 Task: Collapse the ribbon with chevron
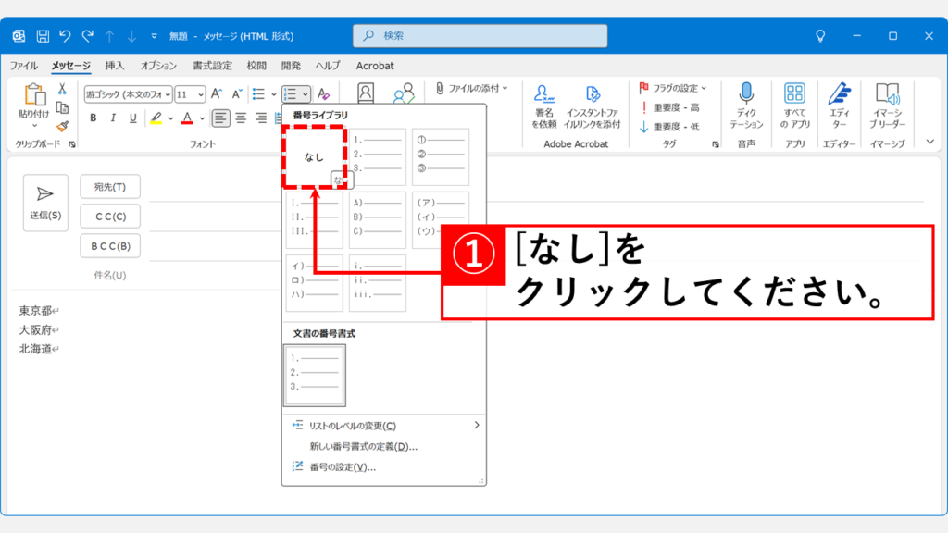pos(929,142)
